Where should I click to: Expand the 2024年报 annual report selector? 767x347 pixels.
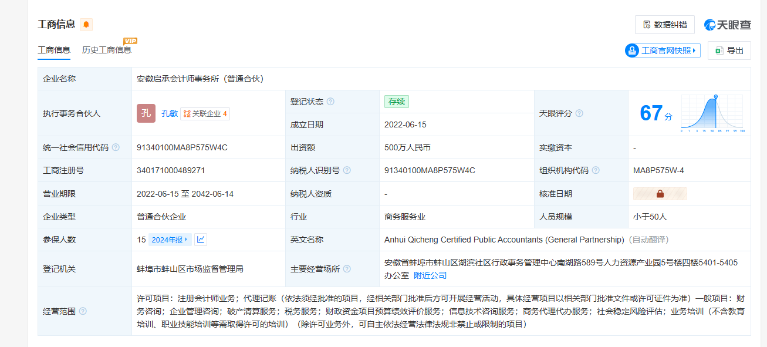pos(170,240)
